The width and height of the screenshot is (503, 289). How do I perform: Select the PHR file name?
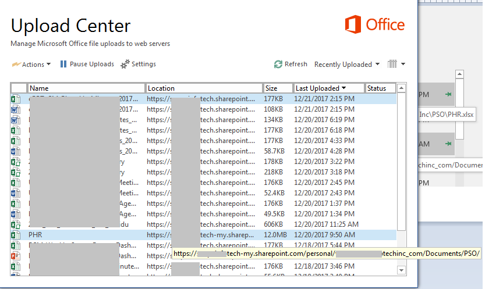[36, 235]
